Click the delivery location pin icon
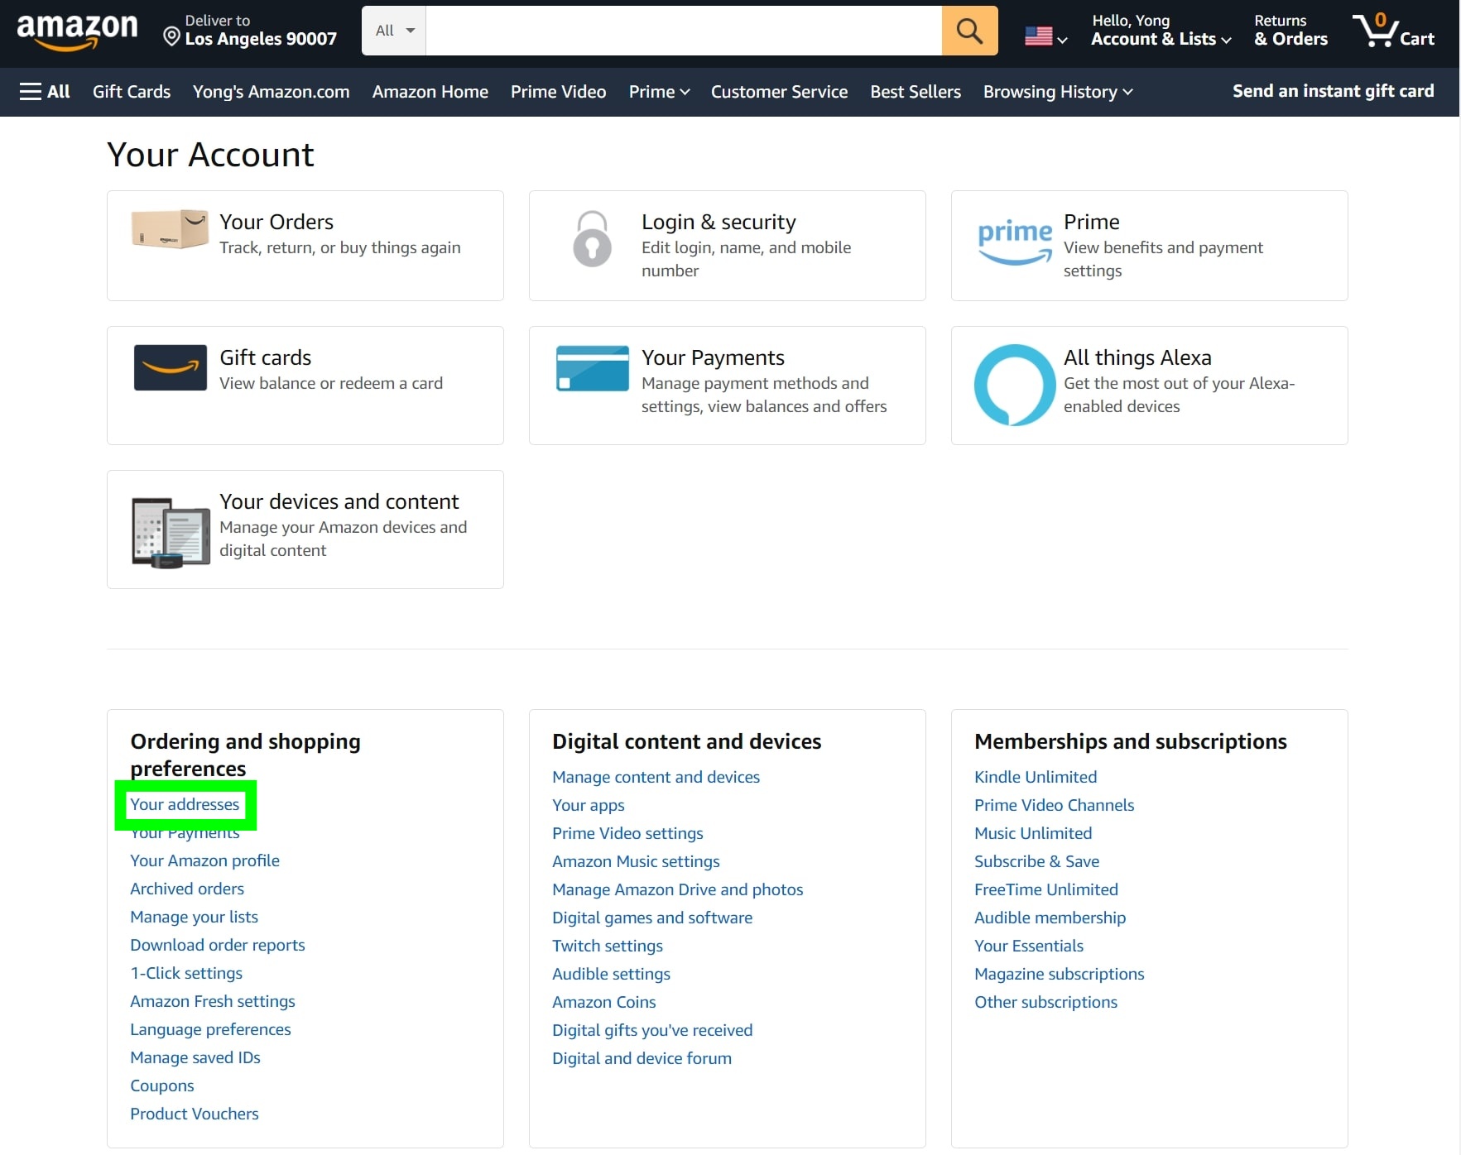The width and height of the screenshot is (1461, 1155). click(x=171, y=36)
